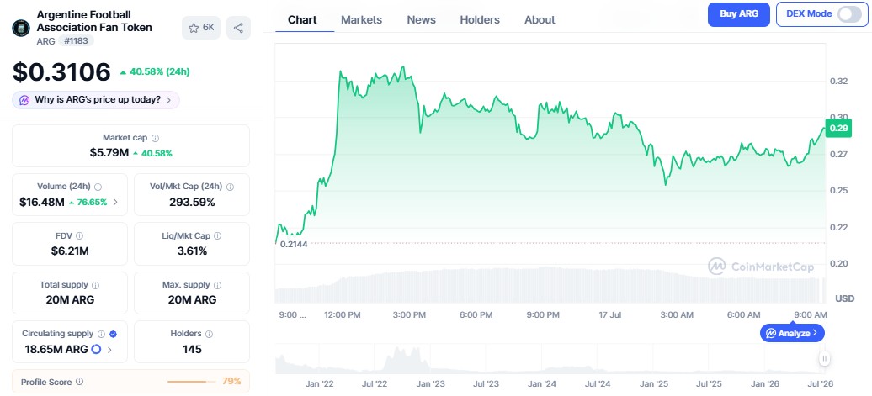Click the $0.3106 price text
872x396 pixels.
point(61,72)
